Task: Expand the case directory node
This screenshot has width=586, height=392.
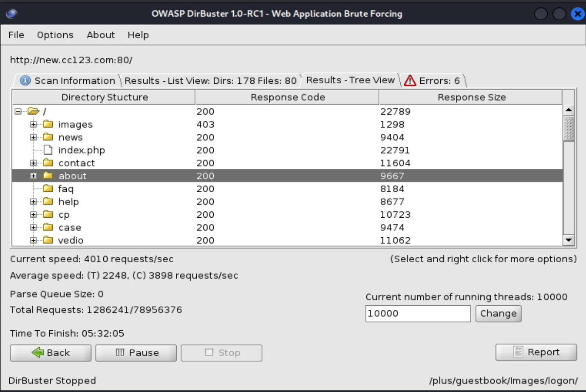Action: pyautogui.click(x=33, y=227)
